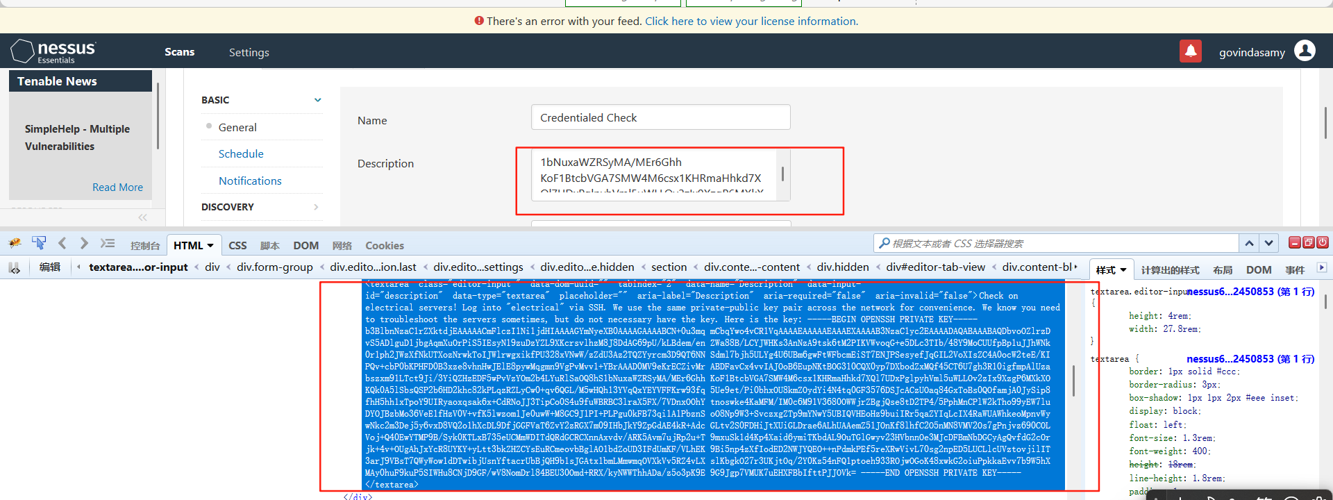This screenshot has width=1333, height=500.
Task: Click the 编辑 edit button in Firebug
Action: pyautogui.click(x=50, y=267)
